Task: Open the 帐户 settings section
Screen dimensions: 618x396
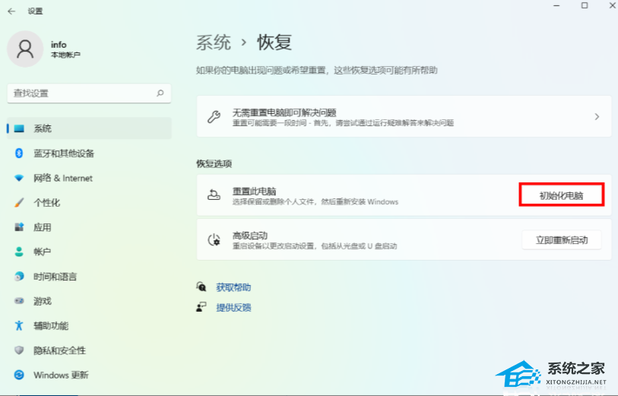Action: tap(43, 252)
